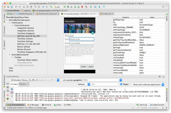The width and height of the screenshot is (171, 113).
Task: Click the Forward navigation arrow
Action: [47, 7]
